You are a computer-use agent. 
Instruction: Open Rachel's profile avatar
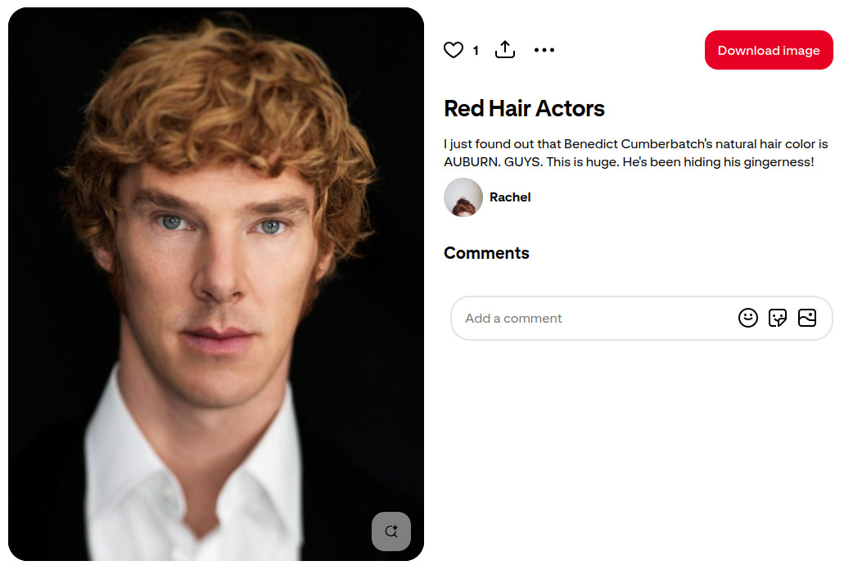tap(463, 197)
